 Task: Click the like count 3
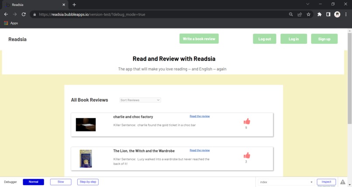[x=246, y=162]
